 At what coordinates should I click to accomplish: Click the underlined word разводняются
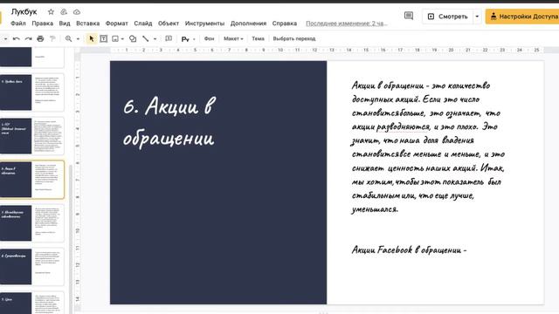pyautogui.click(x=403, y=126)
